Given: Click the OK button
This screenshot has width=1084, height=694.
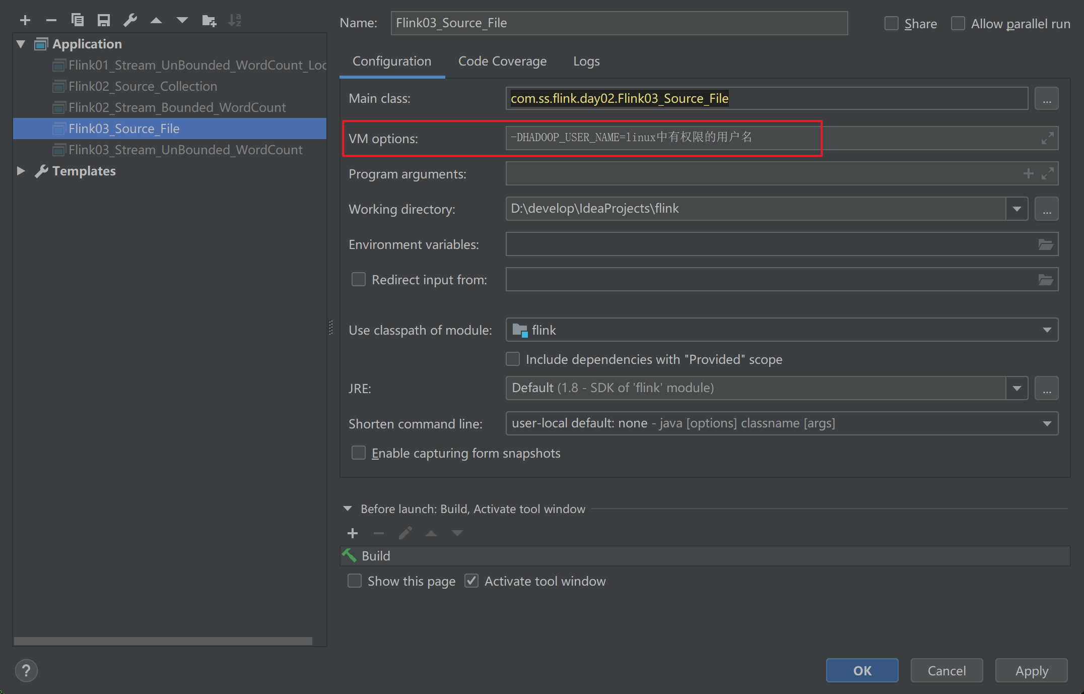Looking at the screenshot, I should [862, 670].
